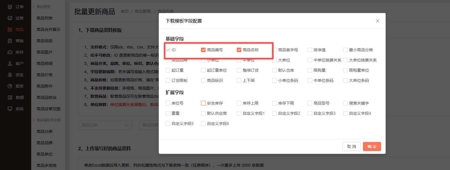Enable the 库存上限 checkbox
Image resolution: width=450 pixels, height=170 pixels.
239,103
